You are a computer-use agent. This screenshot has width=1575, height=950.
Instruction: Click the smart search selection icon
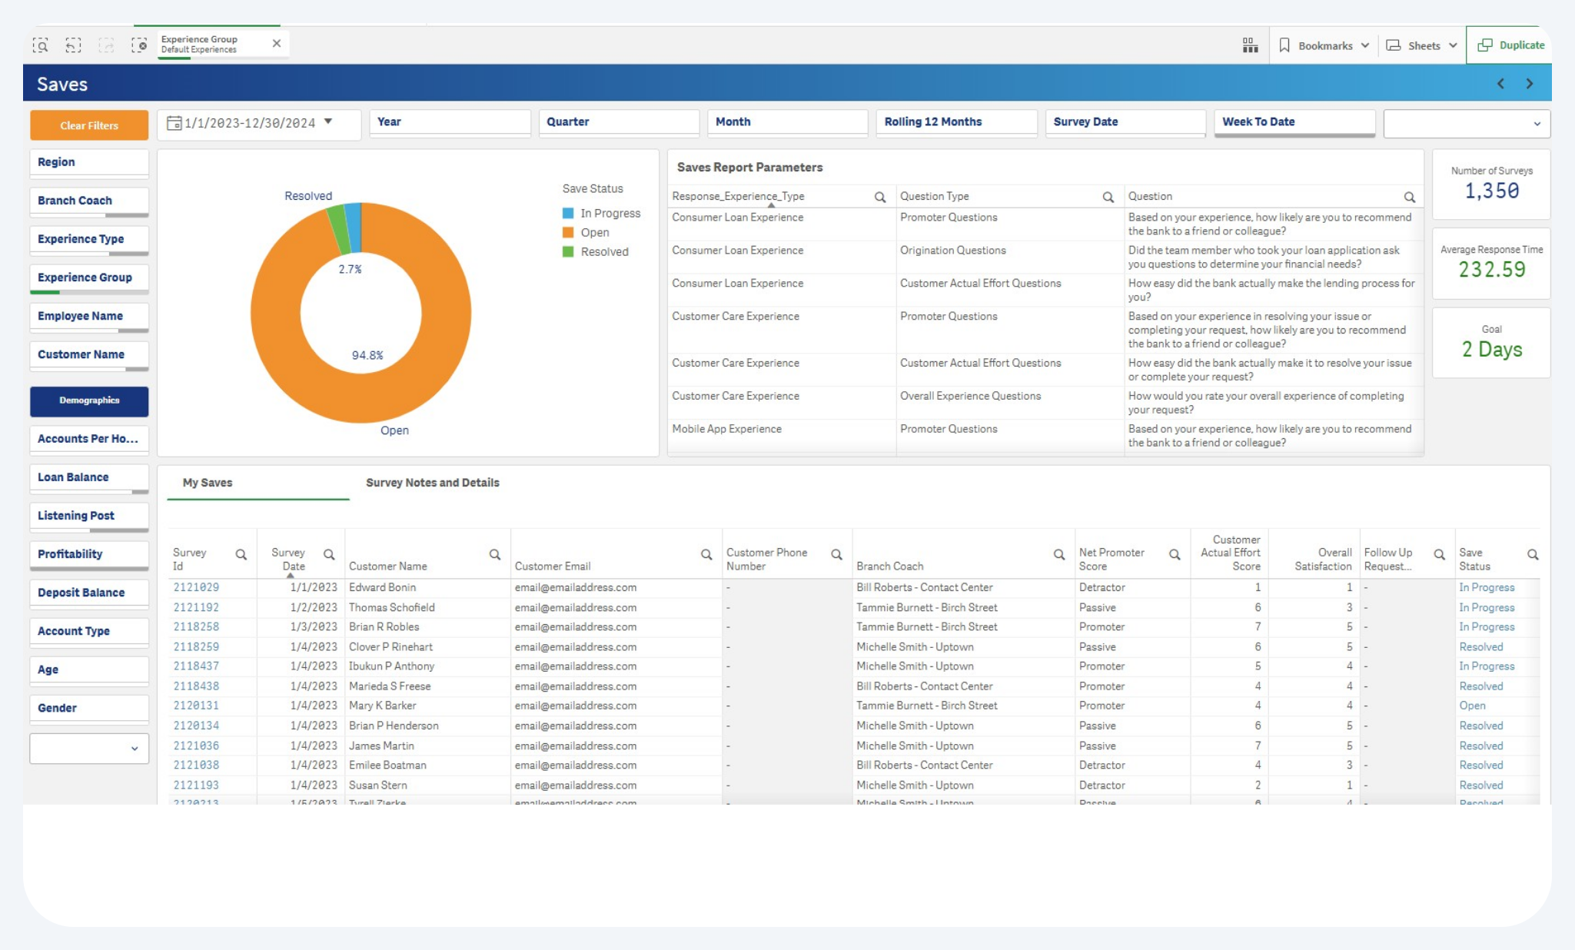tap(41, 45)
